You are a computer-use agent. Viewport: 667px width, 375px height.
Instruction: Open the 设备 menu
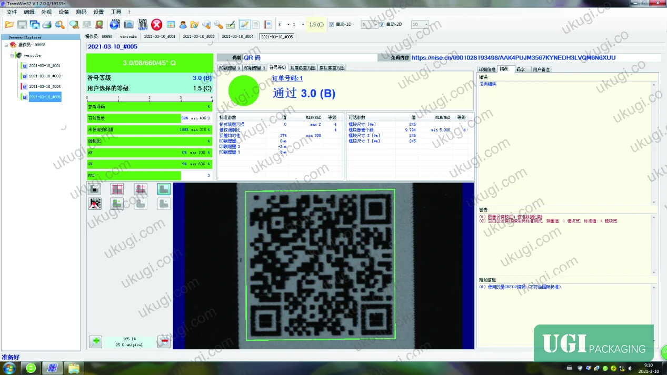tap(64, 12)
